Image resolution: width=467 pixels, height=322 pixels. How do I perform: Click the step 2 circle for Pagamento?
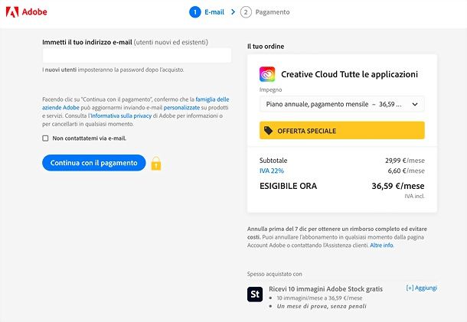click(x=246, y=12)
